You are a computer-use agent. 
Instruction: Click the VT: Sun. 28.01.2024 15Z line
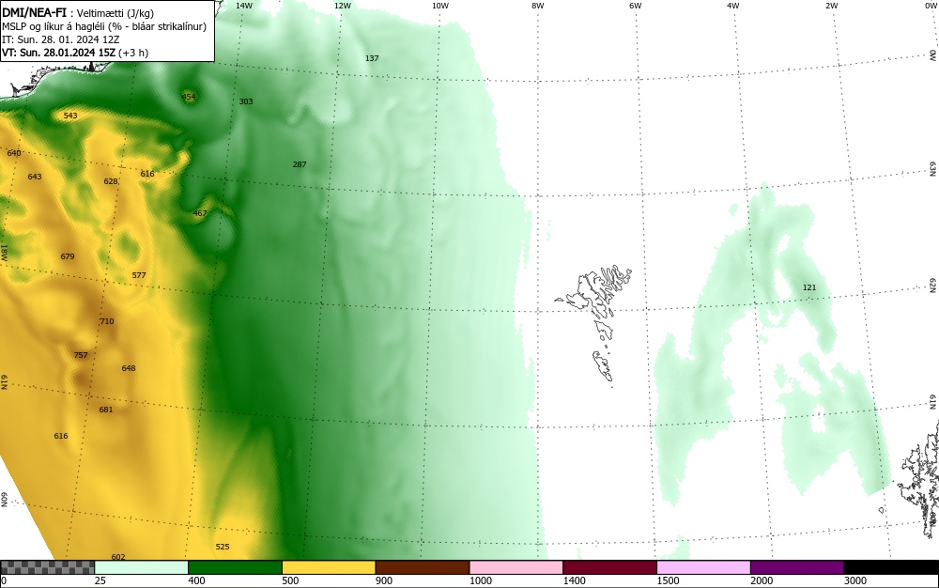click(x=75, y=53)
